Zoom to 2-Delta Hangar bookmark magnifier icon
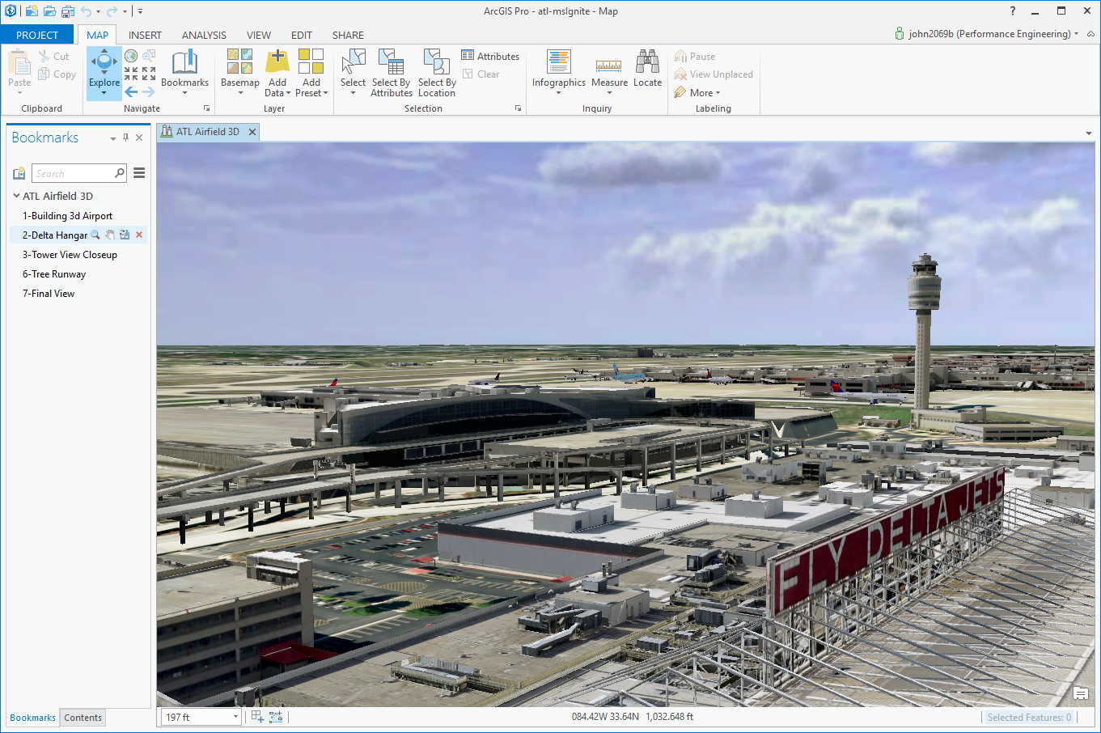The image size is (1101, 733). pos(95,235)
